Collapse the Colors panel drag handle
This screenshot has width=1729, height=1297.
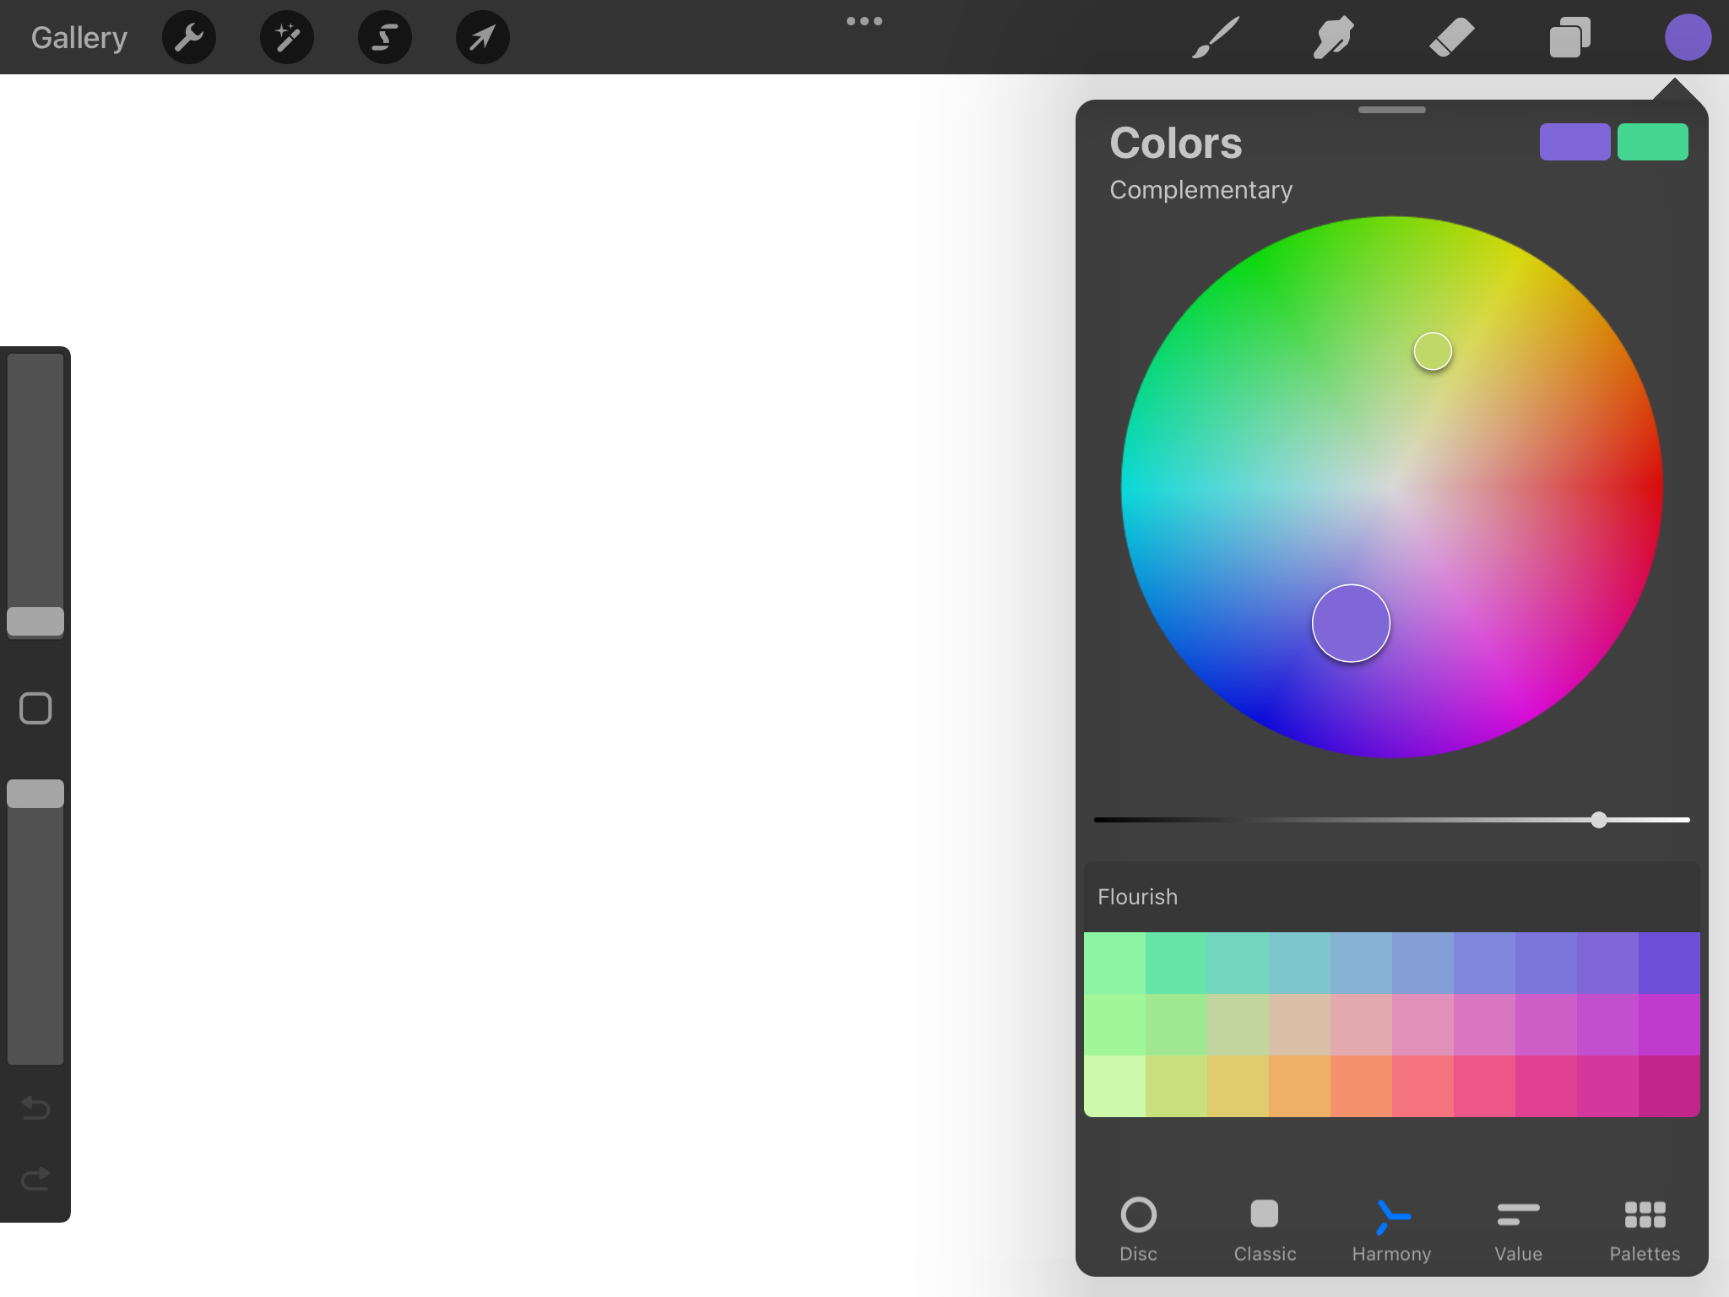point(1390,110)
